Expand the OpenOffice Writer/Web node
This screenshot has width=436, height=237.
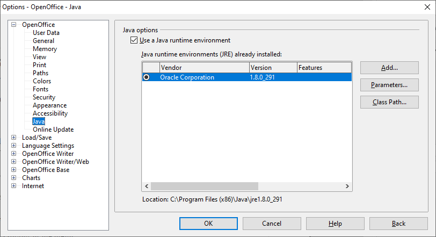pos(13,162)
